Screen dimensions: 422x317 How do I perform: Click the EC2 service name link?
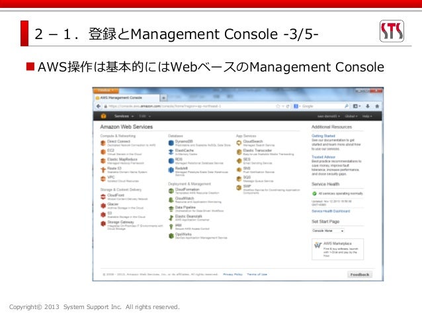pos(110,150)
